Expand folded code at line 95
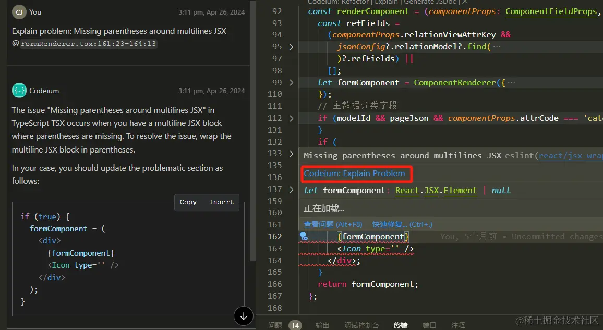Viewport: 603px width, 330px height. click(291, 47)
